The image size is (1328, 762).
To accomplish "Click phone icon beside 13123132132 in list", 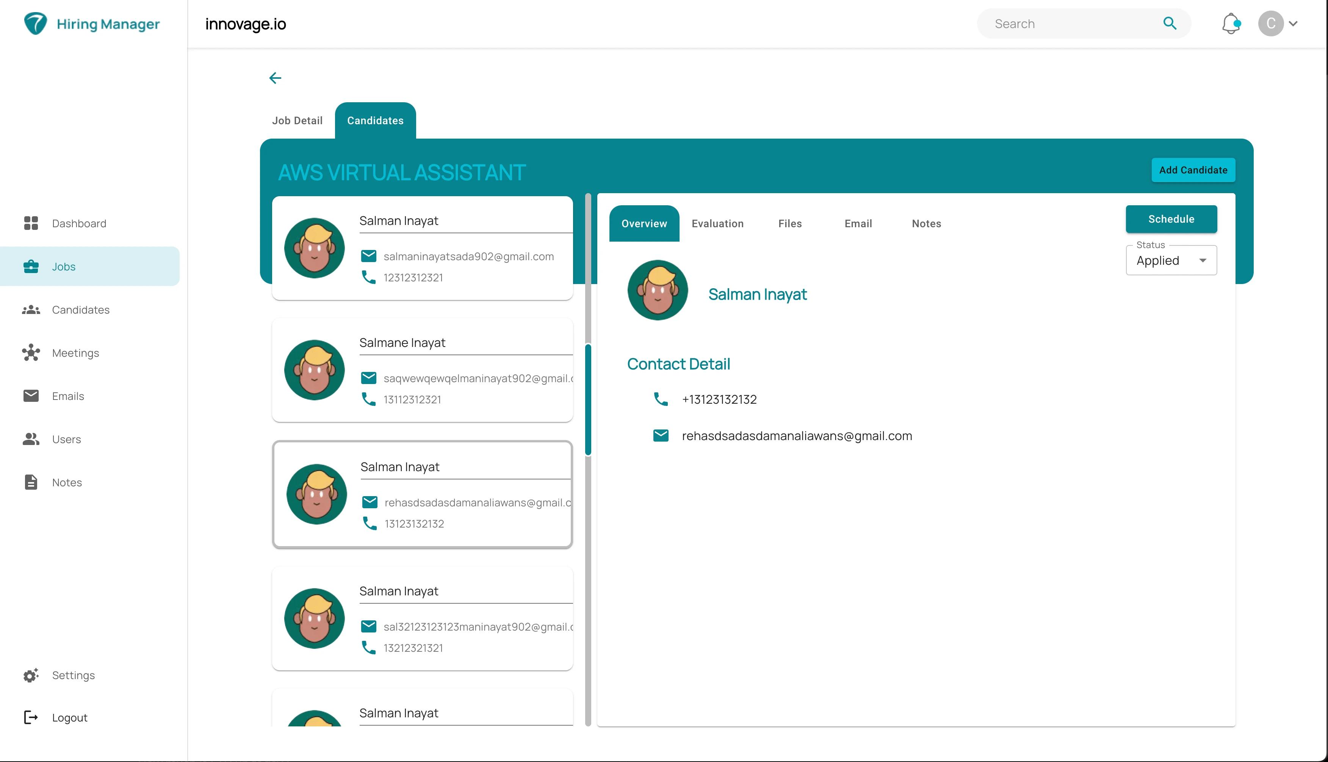I will [x=370, y=523].
